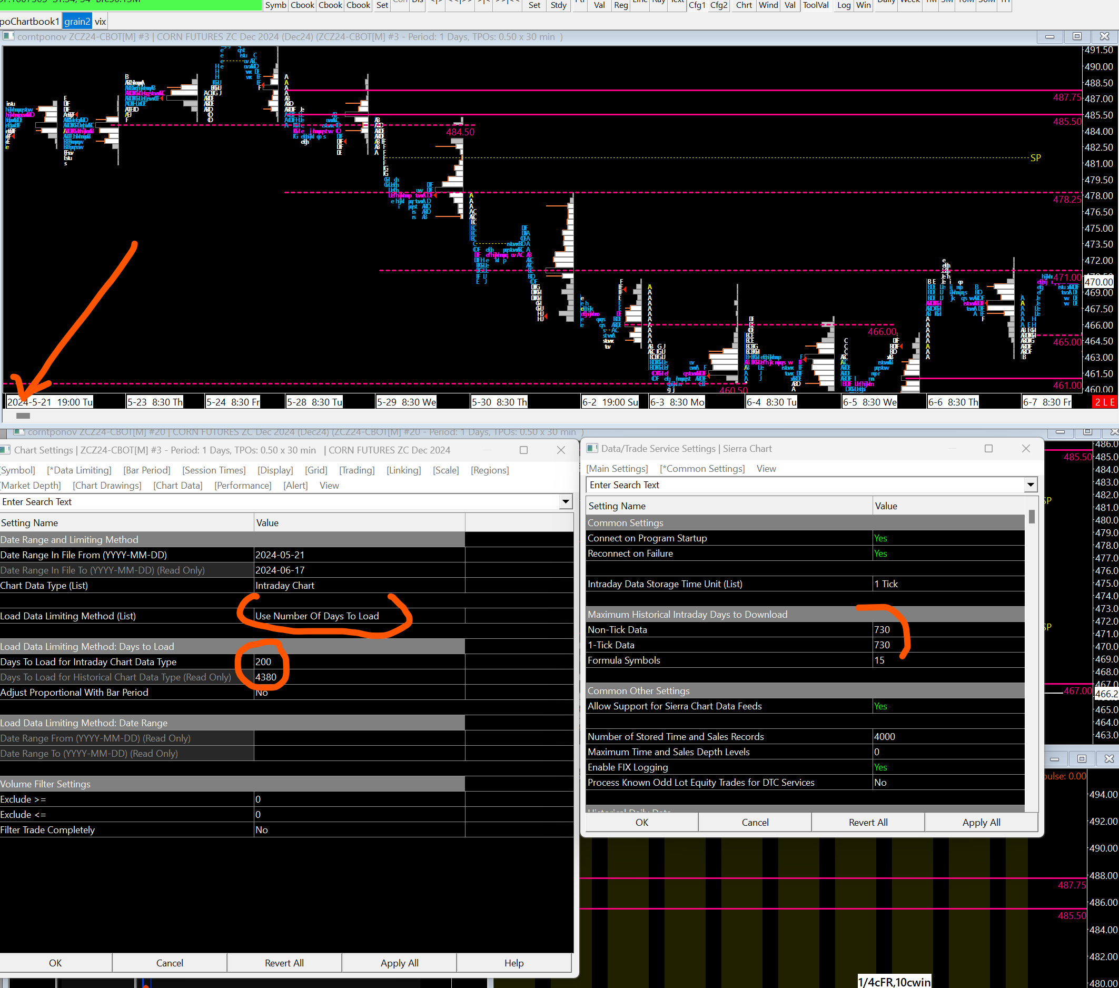The image size is (1119, 988).
Task: Switch to the vix chartbook tab
Action: pos(100,22)
